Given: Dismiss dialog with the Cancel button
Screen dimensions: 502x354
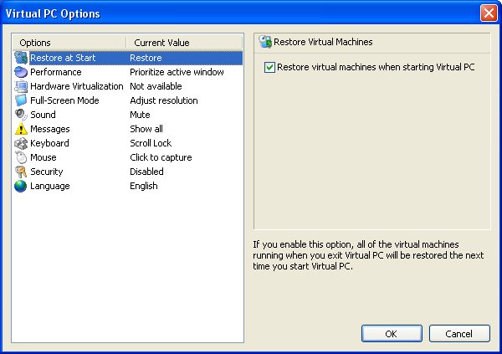Looking at the screenshot, I should 459,334.
